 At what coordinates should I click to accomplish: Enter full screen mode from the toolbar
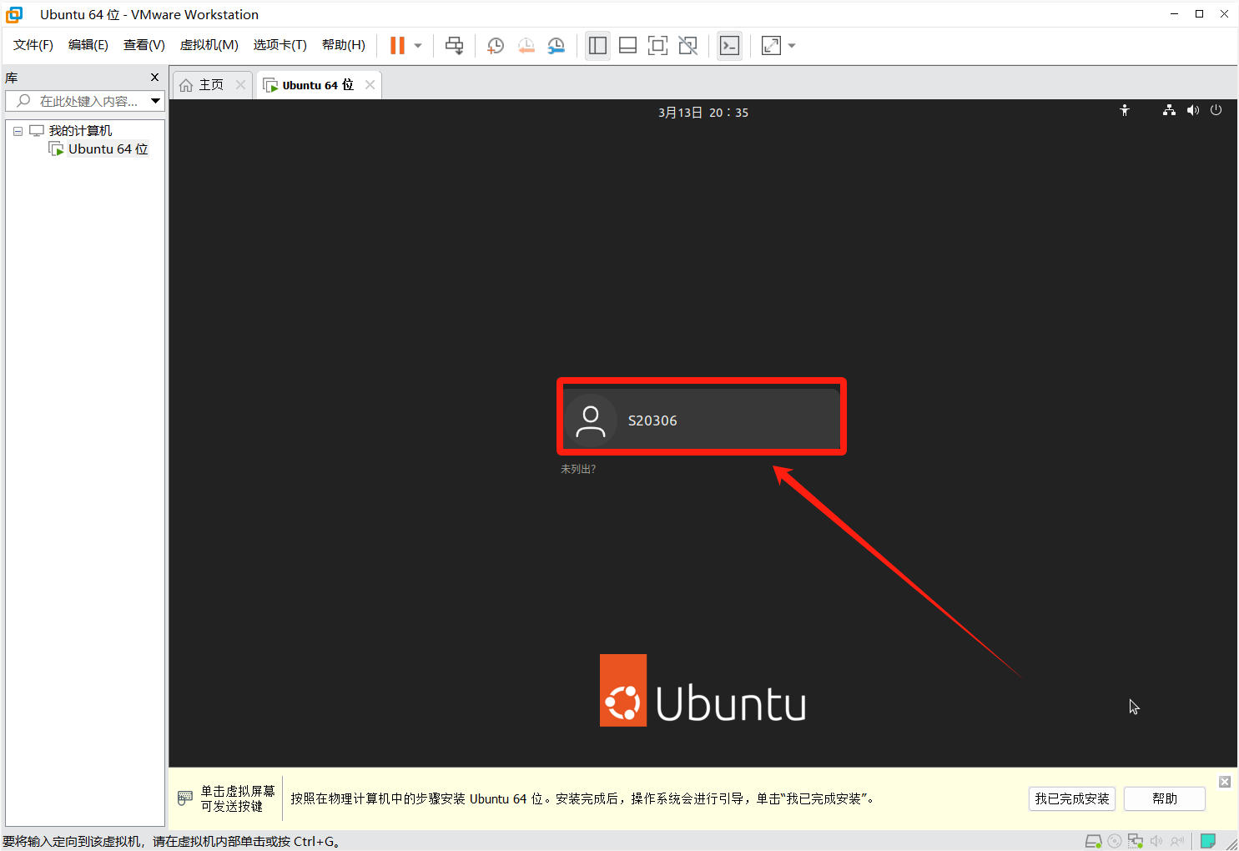(657, 46)
